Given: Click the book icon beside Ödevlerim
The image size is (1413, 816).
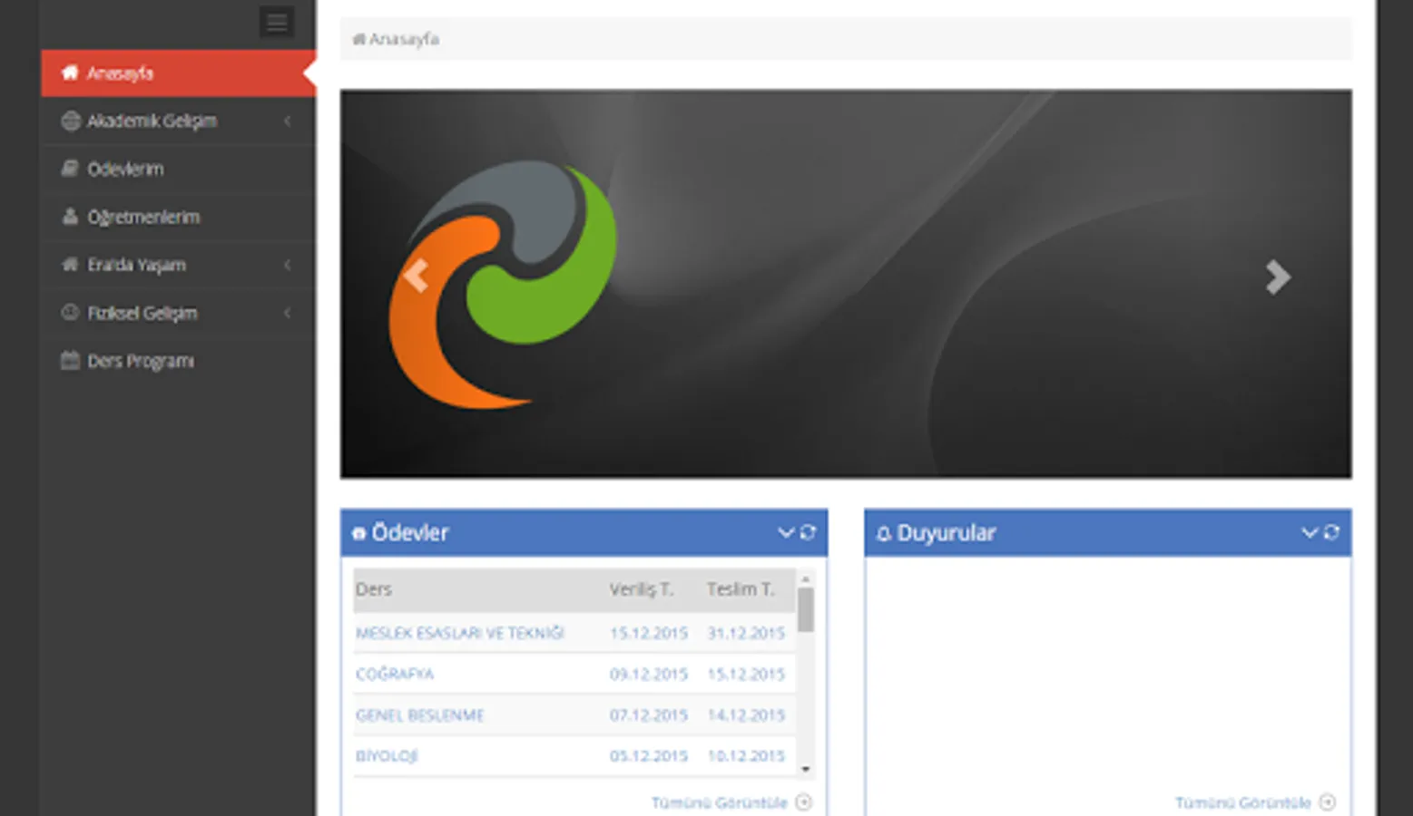Looking at the screenshot, I should (x=70, y=168).
